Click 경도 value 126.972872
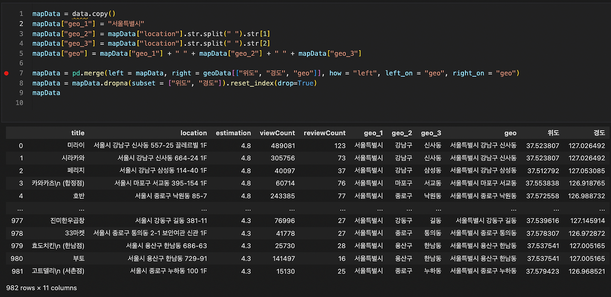611x297 pixels. [587, 233]
